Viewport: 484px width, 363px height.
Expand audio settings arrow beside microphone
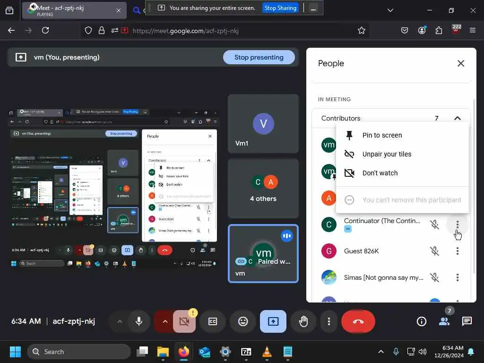click(120, 321)
